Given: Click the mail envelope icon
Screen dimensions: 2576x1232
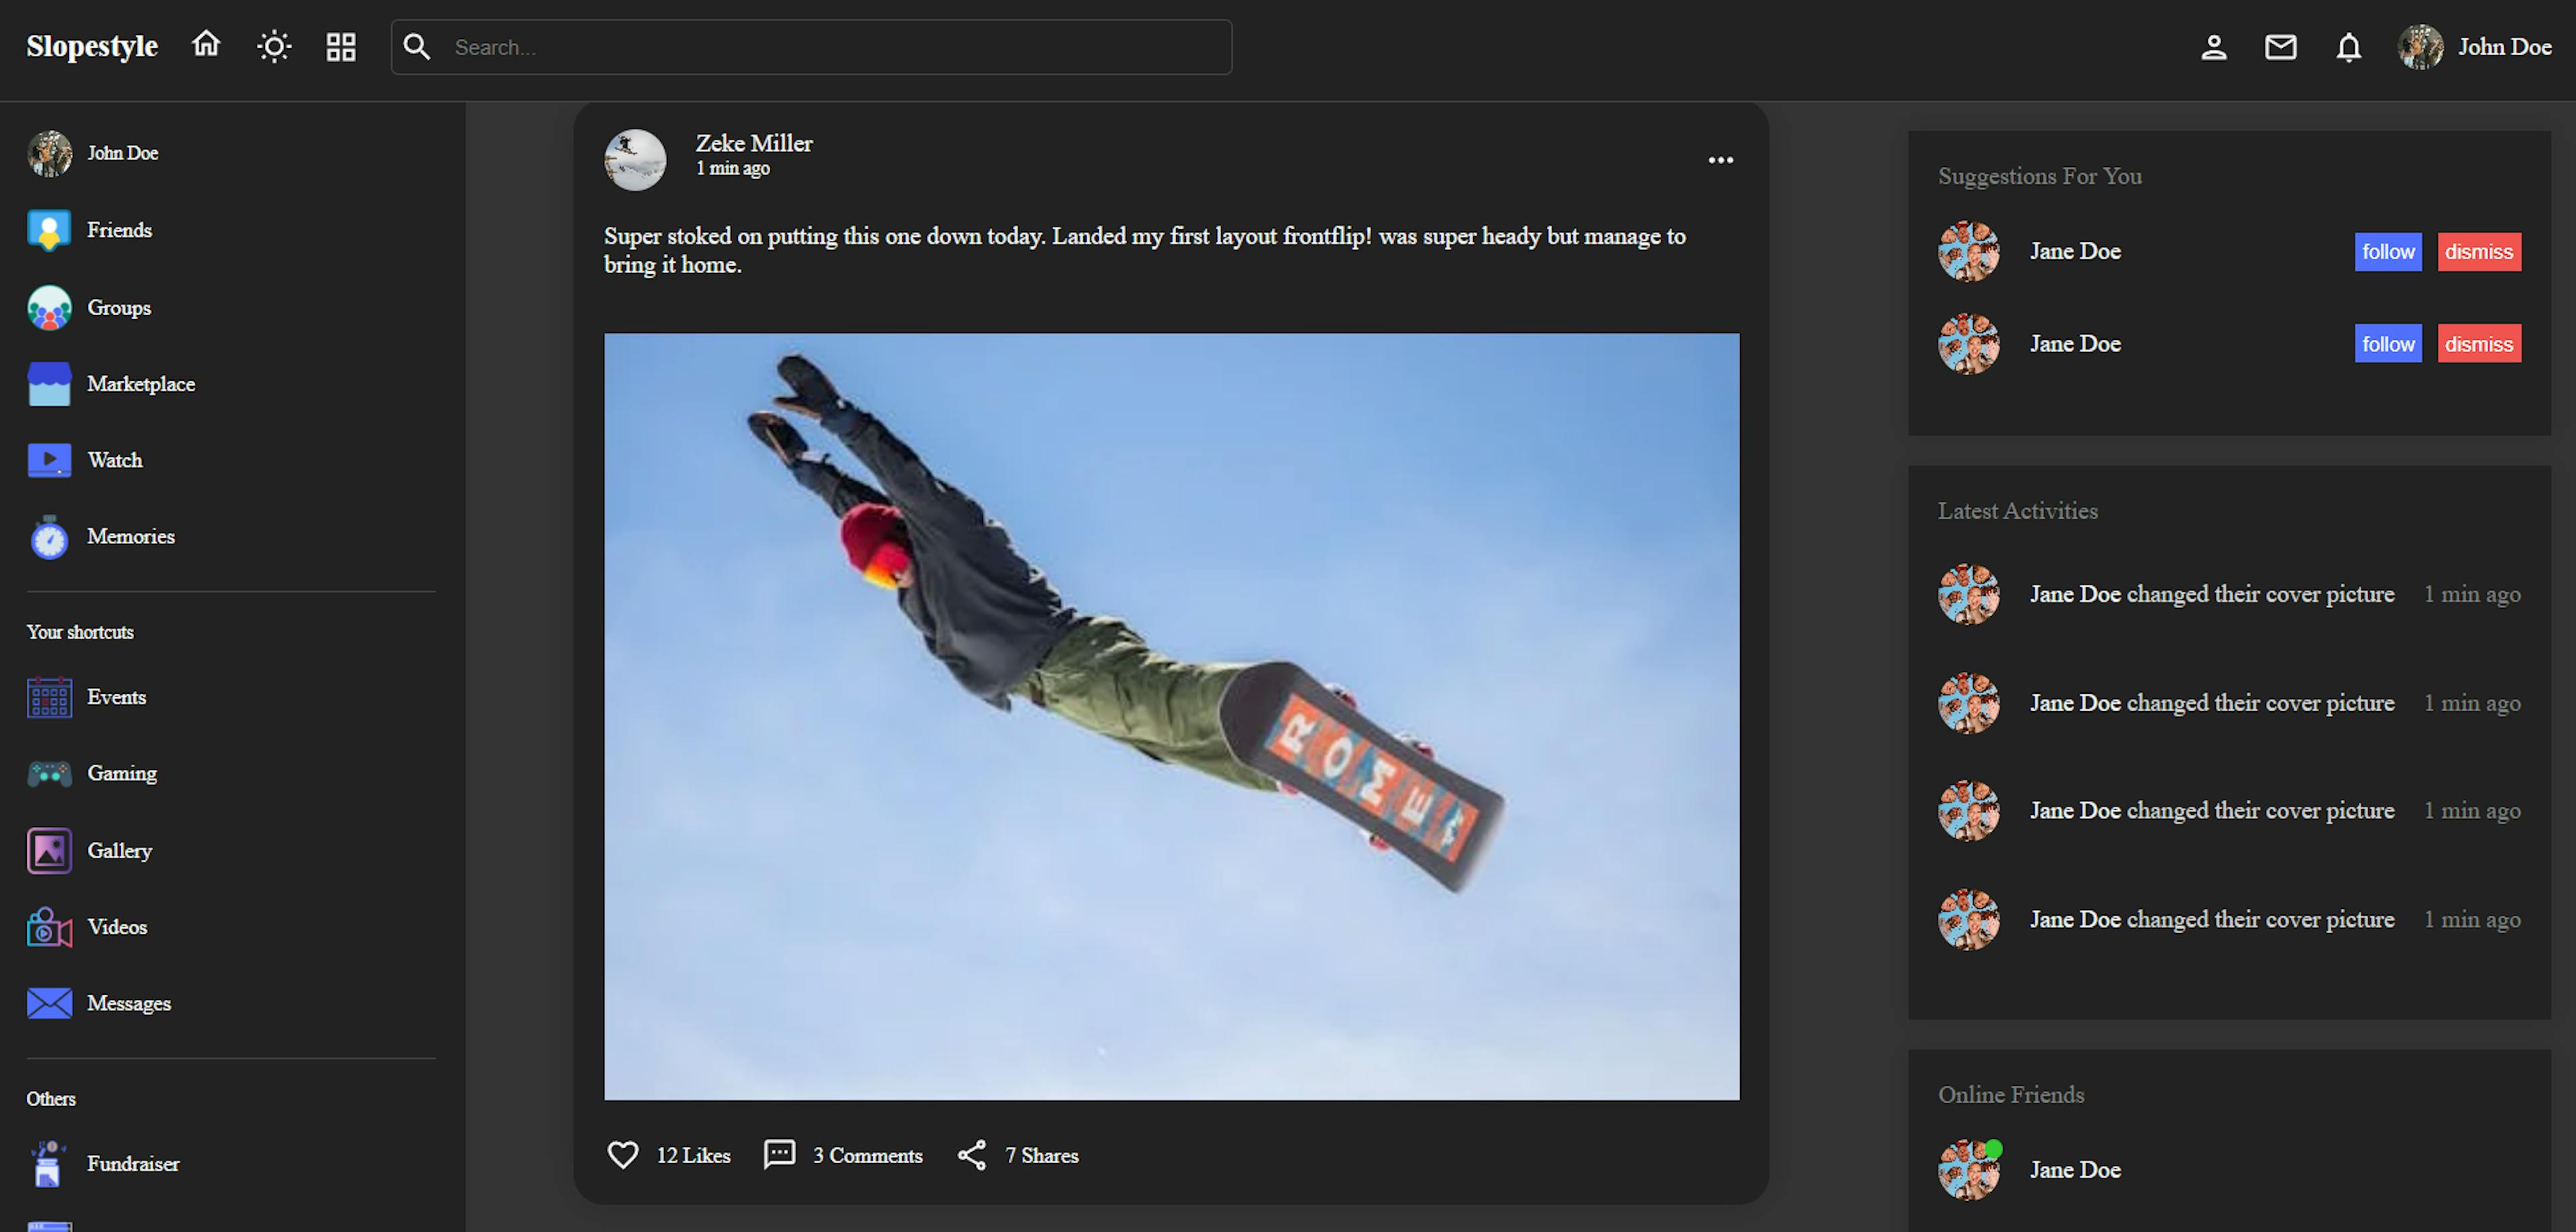Looking at the screenshot, I should tap(2280, 47).
